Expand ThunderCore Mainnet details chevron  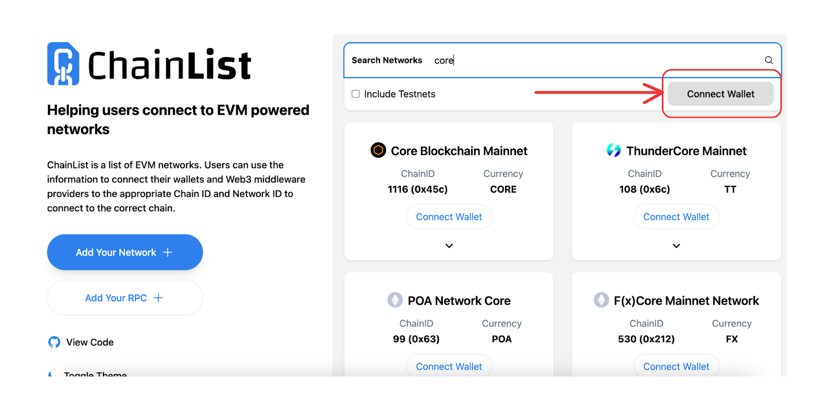pos(676,246)
